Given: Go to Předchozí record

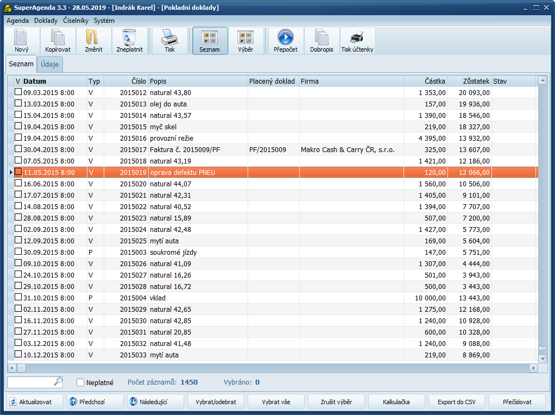Looking at the screenshot, I should pyautogui.click(x=95, y=401).
